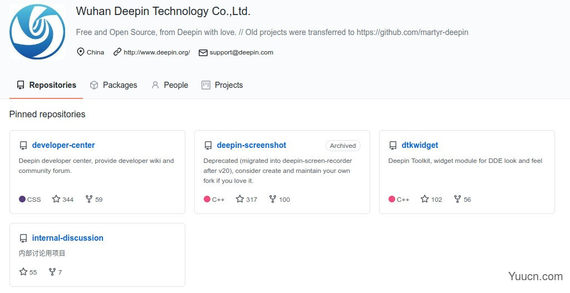Click the pink C++ dot on deepin-screenshot
570x293 pixels.
(x=207, y=199)
